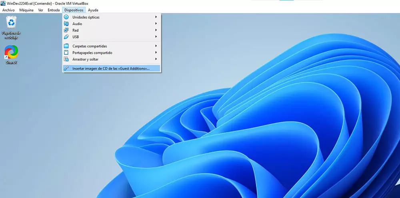Click the ShareX label text
The width and height of the screenshot is (400, 198).
11,62
